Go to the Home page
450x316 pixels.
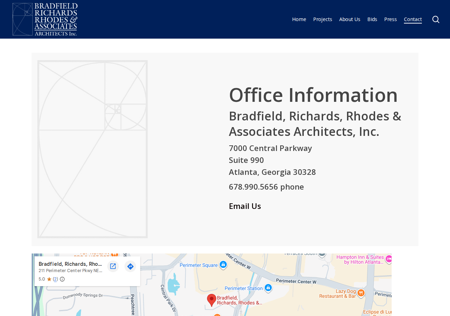click(x=299, y=19)
